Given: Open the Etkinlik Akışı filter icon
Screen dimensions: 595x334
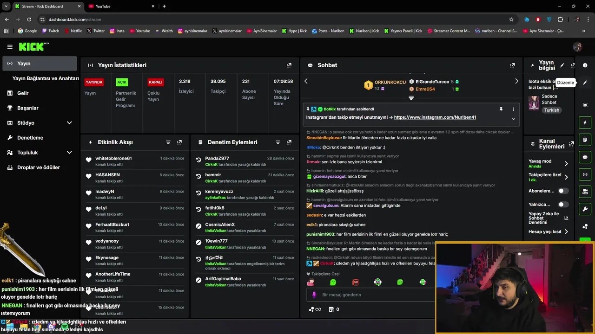Looking at the screenshot, I should [168, 142].
